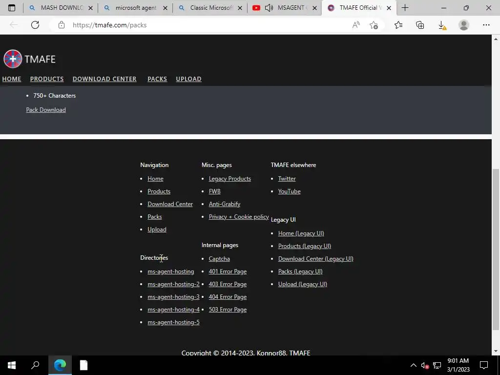Viewport: 500px width, 375px height.
Task: Open the Captcha internal page link
Action: pos(219,259)
